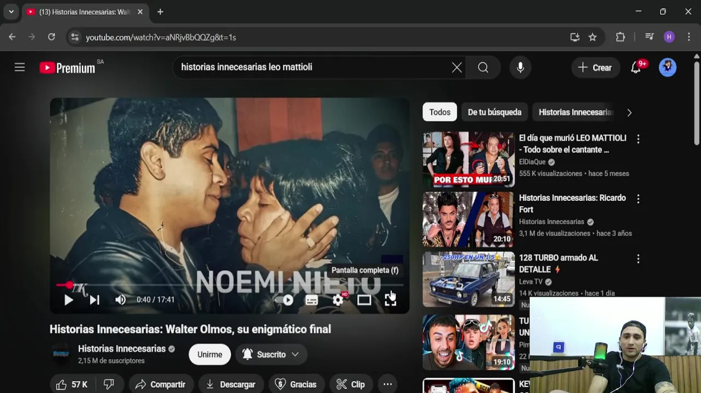Open ElDiaQue channel link
701x393 pixels.
point(532,162)
